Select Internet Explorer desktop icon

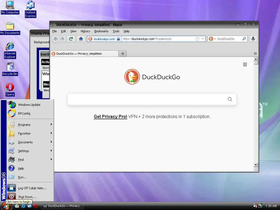point(10,50)
